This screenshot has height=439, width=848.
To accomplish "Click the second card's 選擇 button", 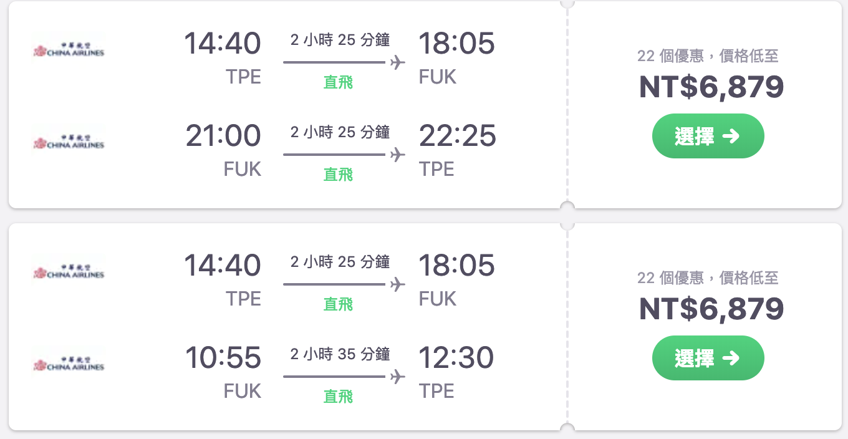I will tap(708, 358).
